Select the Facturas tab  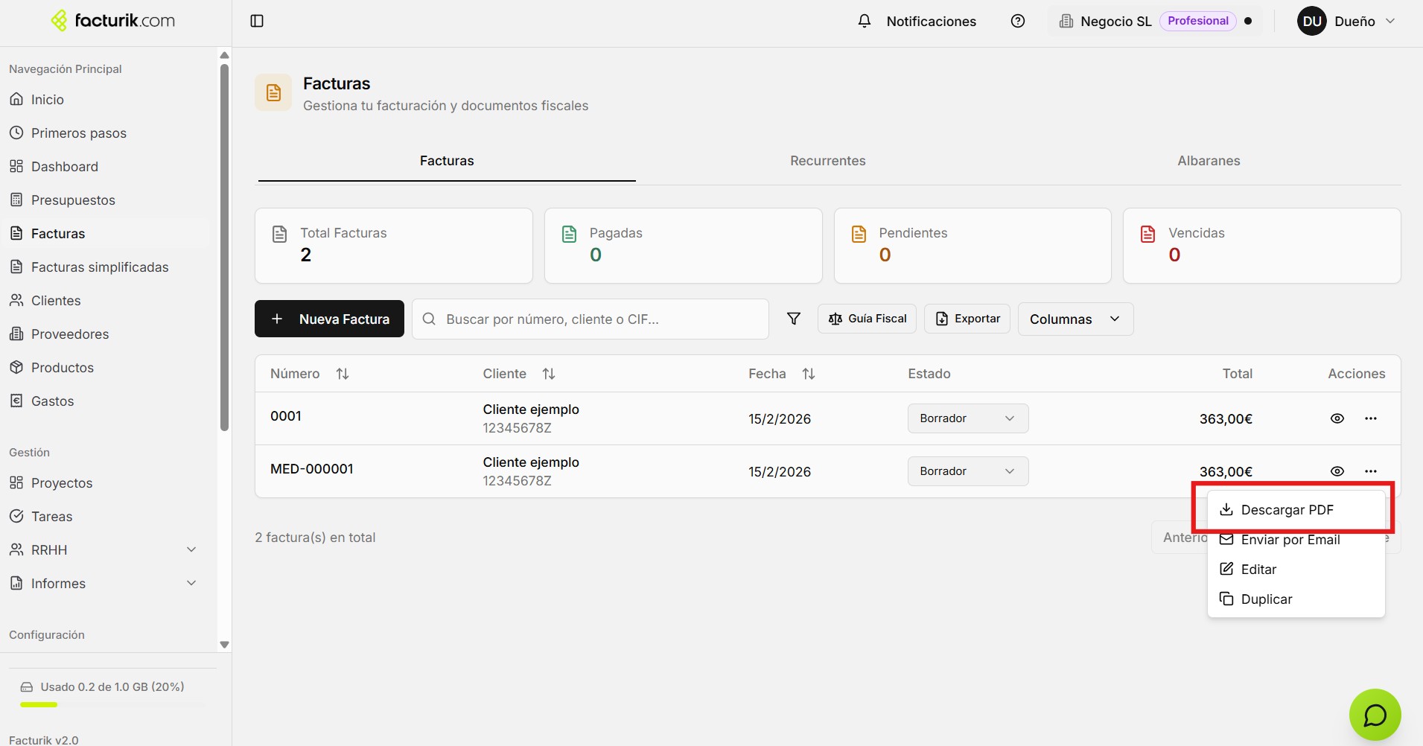[447, 161]
